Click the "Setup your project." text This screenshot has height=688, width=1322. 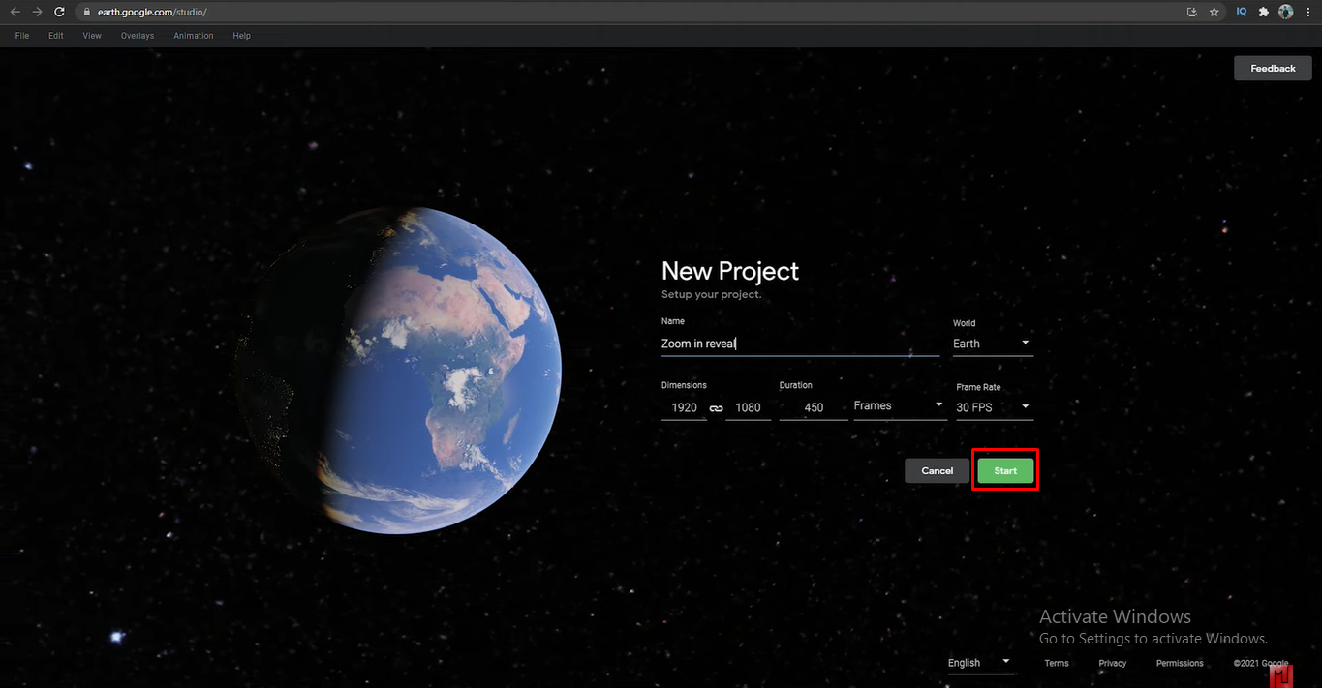pos(711,294)
